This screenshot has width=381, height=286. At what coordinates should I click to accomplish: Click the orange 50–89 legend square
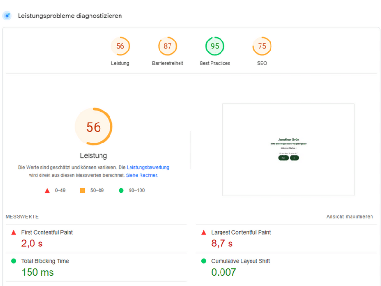[82, 191]
